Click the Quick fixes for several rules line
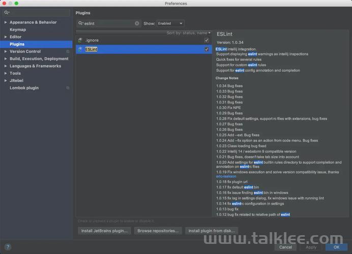Image resolution: width=352 pixels, height=254 pixels. click(239, 59)
